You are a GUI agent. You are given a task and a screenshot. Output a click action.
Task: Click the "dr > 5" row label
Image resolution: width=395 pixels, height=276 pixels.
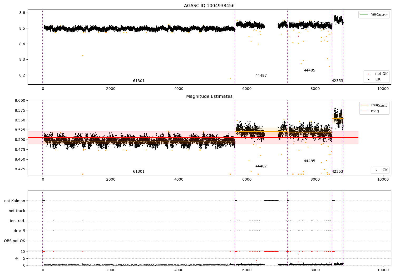pyautogui.click(x=19, y=231)
